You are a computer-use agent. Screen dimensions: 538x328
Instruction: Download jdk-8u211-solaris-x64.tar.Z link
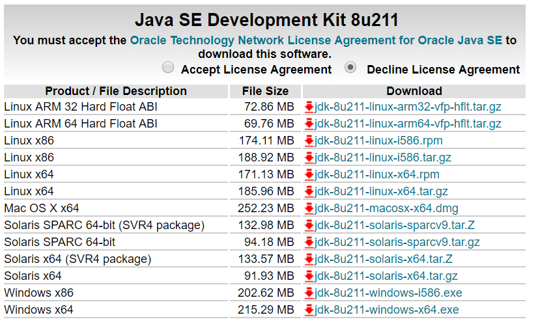383,259
